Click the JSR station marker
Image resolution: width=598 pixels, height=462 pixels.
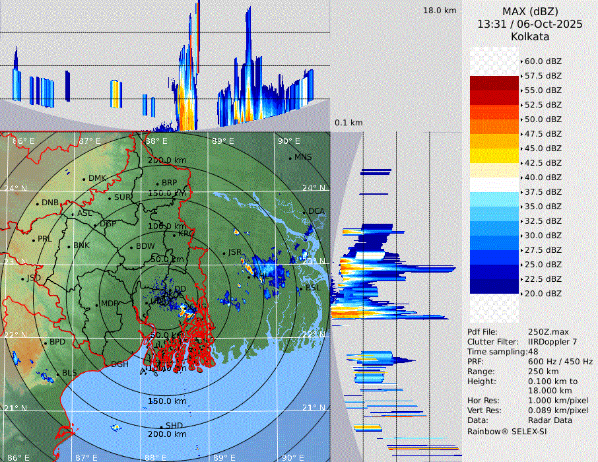coord(223,253)
